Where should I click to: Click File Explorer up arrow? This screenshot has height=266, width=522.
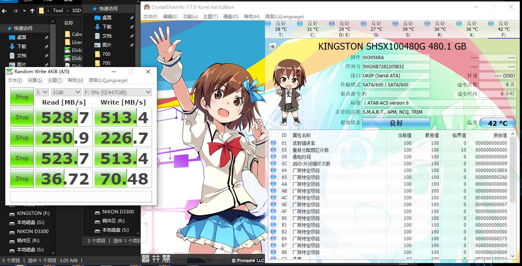click(32, 11)
